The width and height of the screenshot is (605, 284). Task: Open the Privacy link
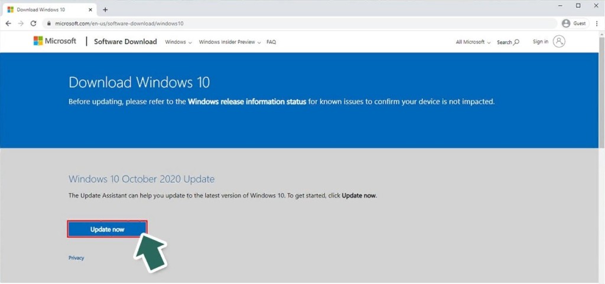tap(76, 258)
